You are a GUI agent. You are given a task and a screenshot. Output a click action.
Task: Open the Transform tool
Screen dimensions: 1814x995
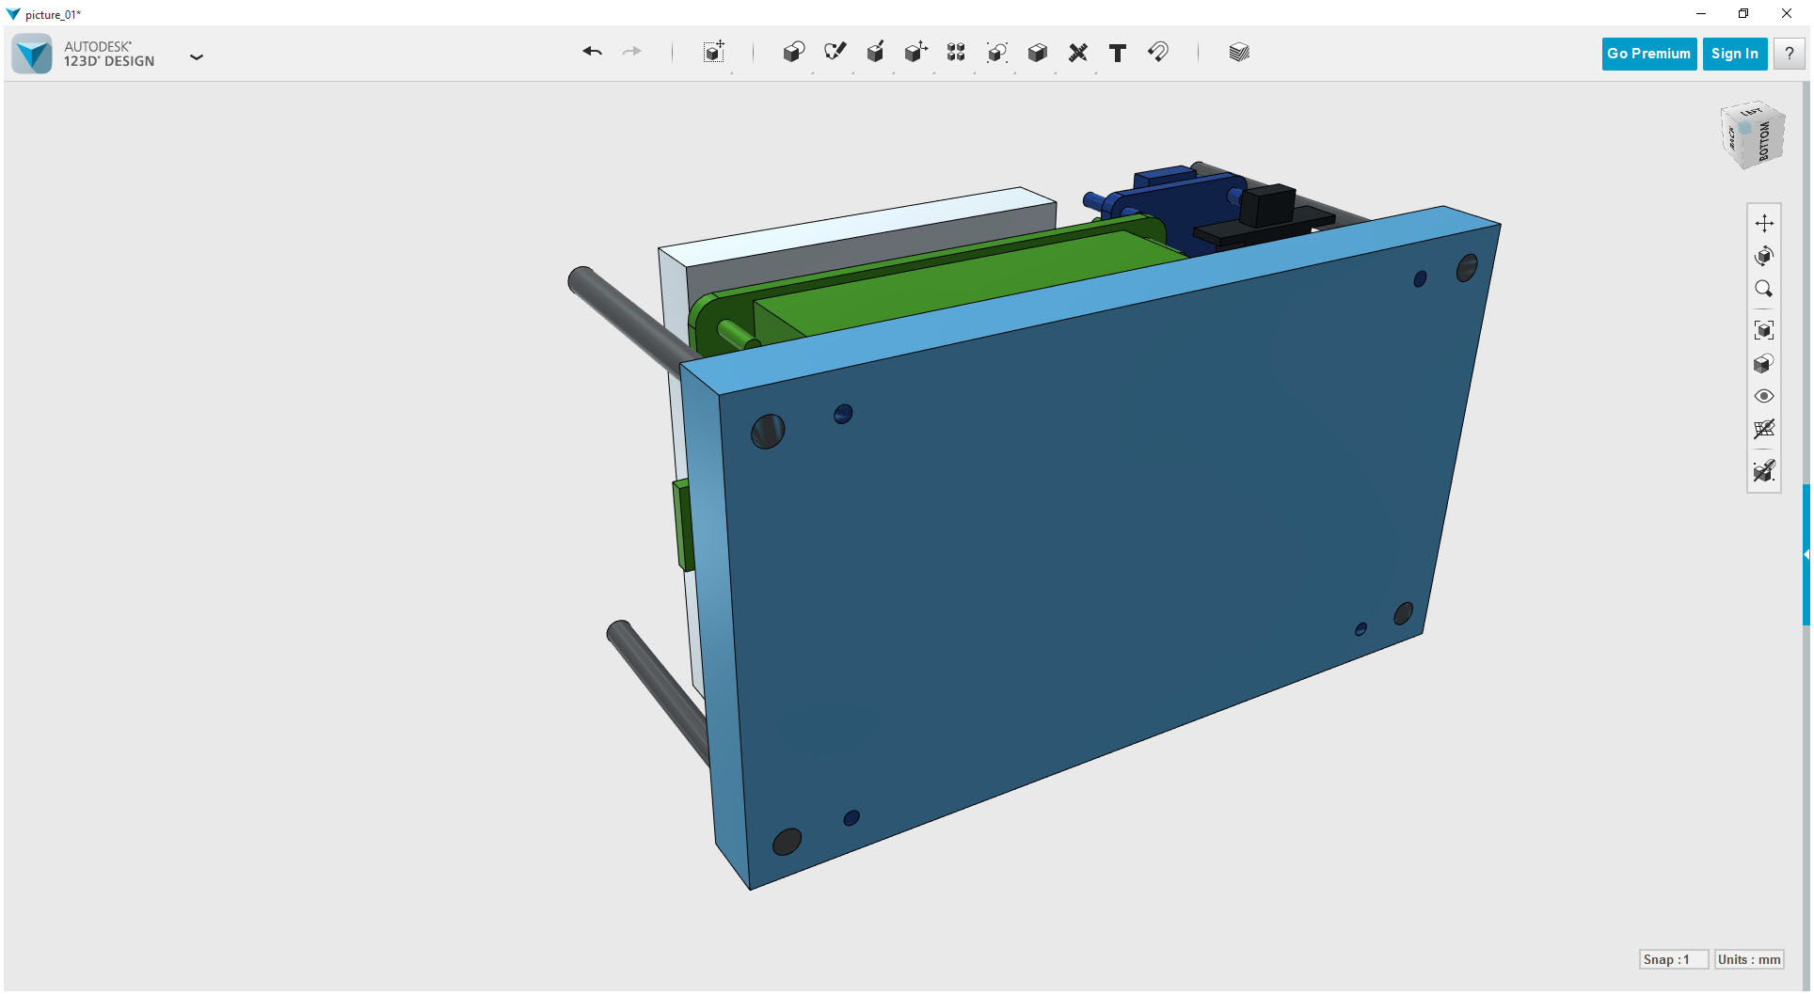click(714, 53)
